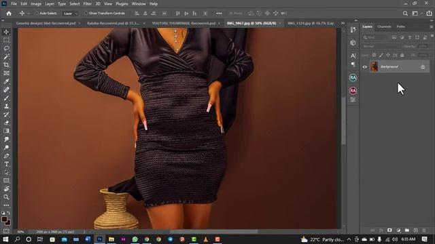The height and width of the screenshot is (244, 435).
Task: Select the Lasso tool
Action: (6, 48)
